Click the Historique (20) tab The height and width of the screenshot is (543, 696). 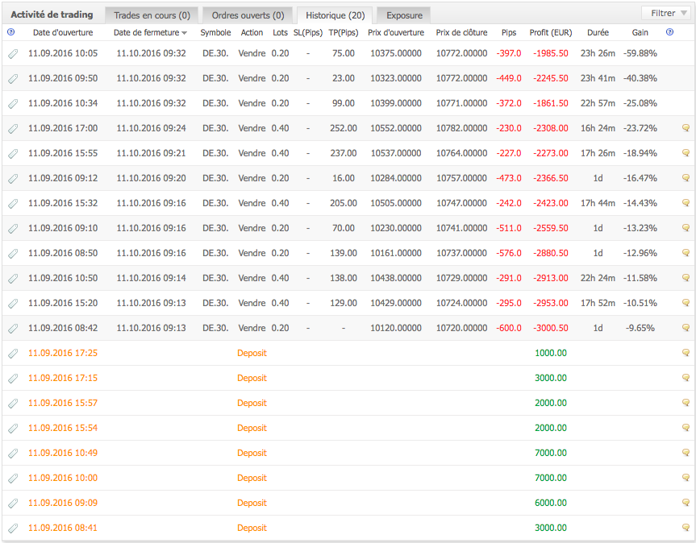[x=334, y=15]
